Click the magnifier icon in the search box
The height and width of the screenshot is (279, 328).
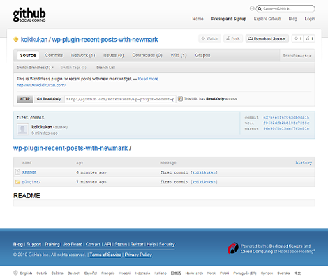pos(260,9)
